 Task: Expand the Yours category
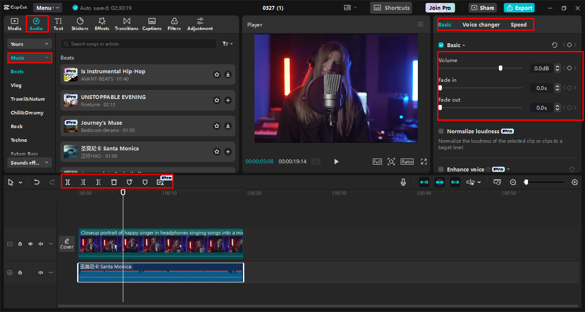pyautogui.click(x=30, y=44)
